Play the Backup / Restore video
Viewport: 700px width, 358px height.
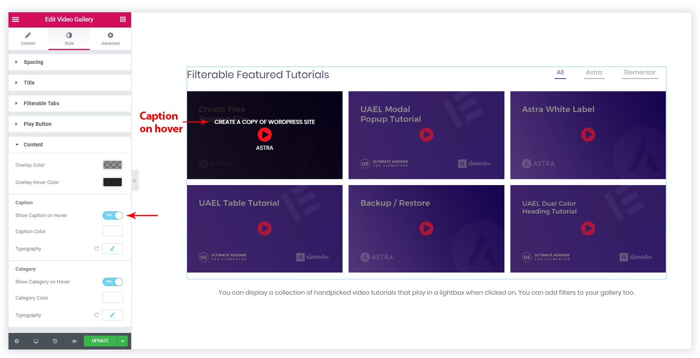point(426,229)
